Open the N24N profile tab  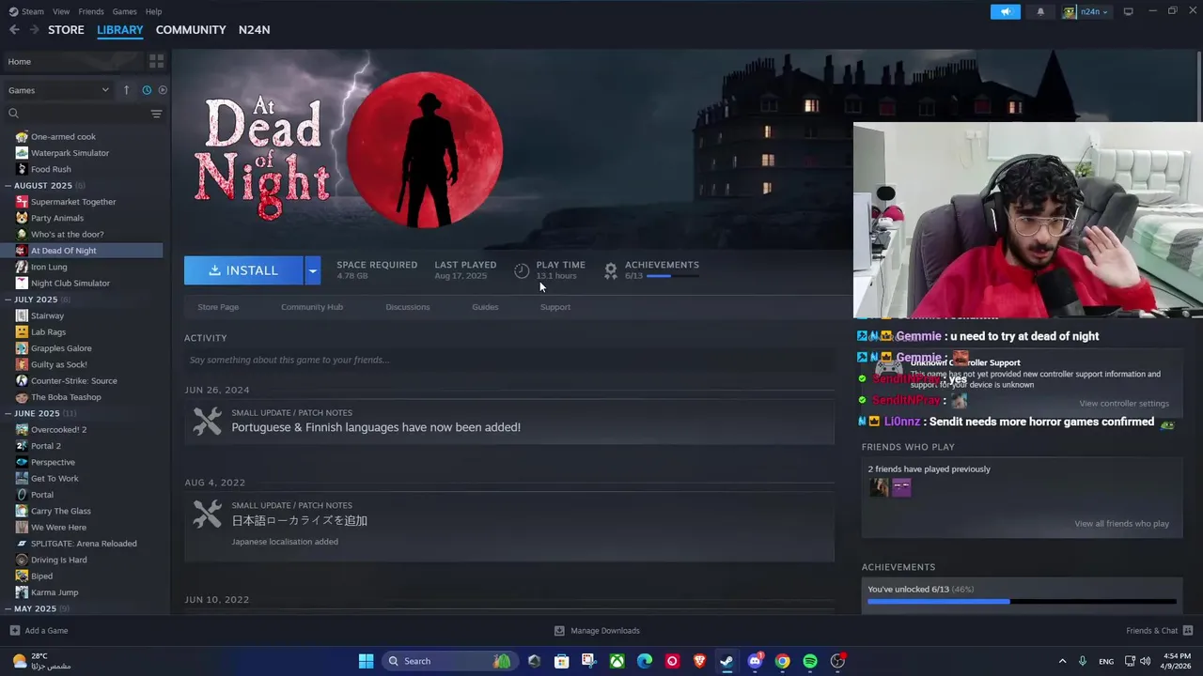tap(254, 30)
